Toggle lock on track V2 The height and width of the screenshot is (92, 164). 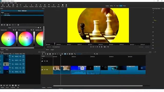(x=42, y=61)
